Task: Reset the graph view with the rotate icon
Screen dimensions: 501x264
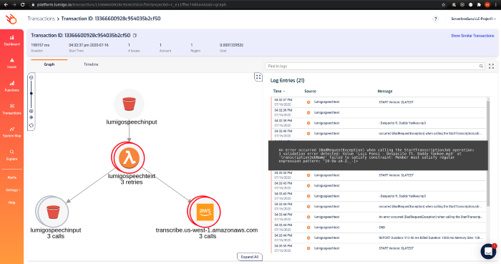Action: 31,125
